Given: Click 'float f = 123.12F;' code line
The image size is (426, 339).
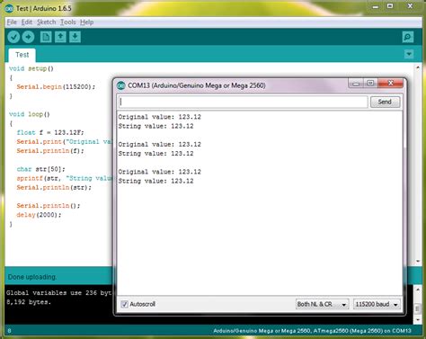Looking at the screenshot, I should point(50,132).
